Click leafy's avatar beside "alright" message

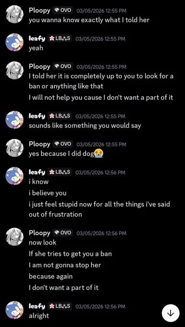(14, 310)
